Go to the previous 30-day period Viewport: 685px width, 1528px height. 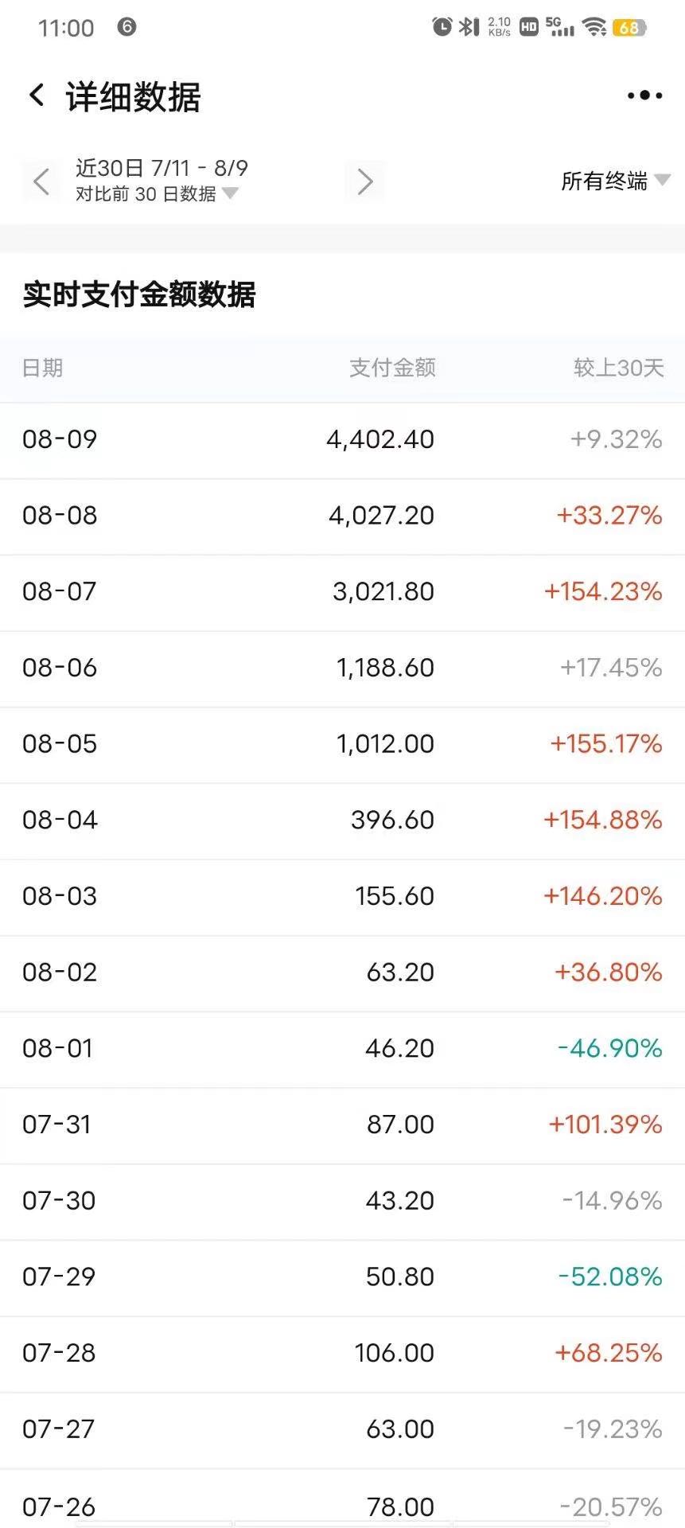point(41,181)
